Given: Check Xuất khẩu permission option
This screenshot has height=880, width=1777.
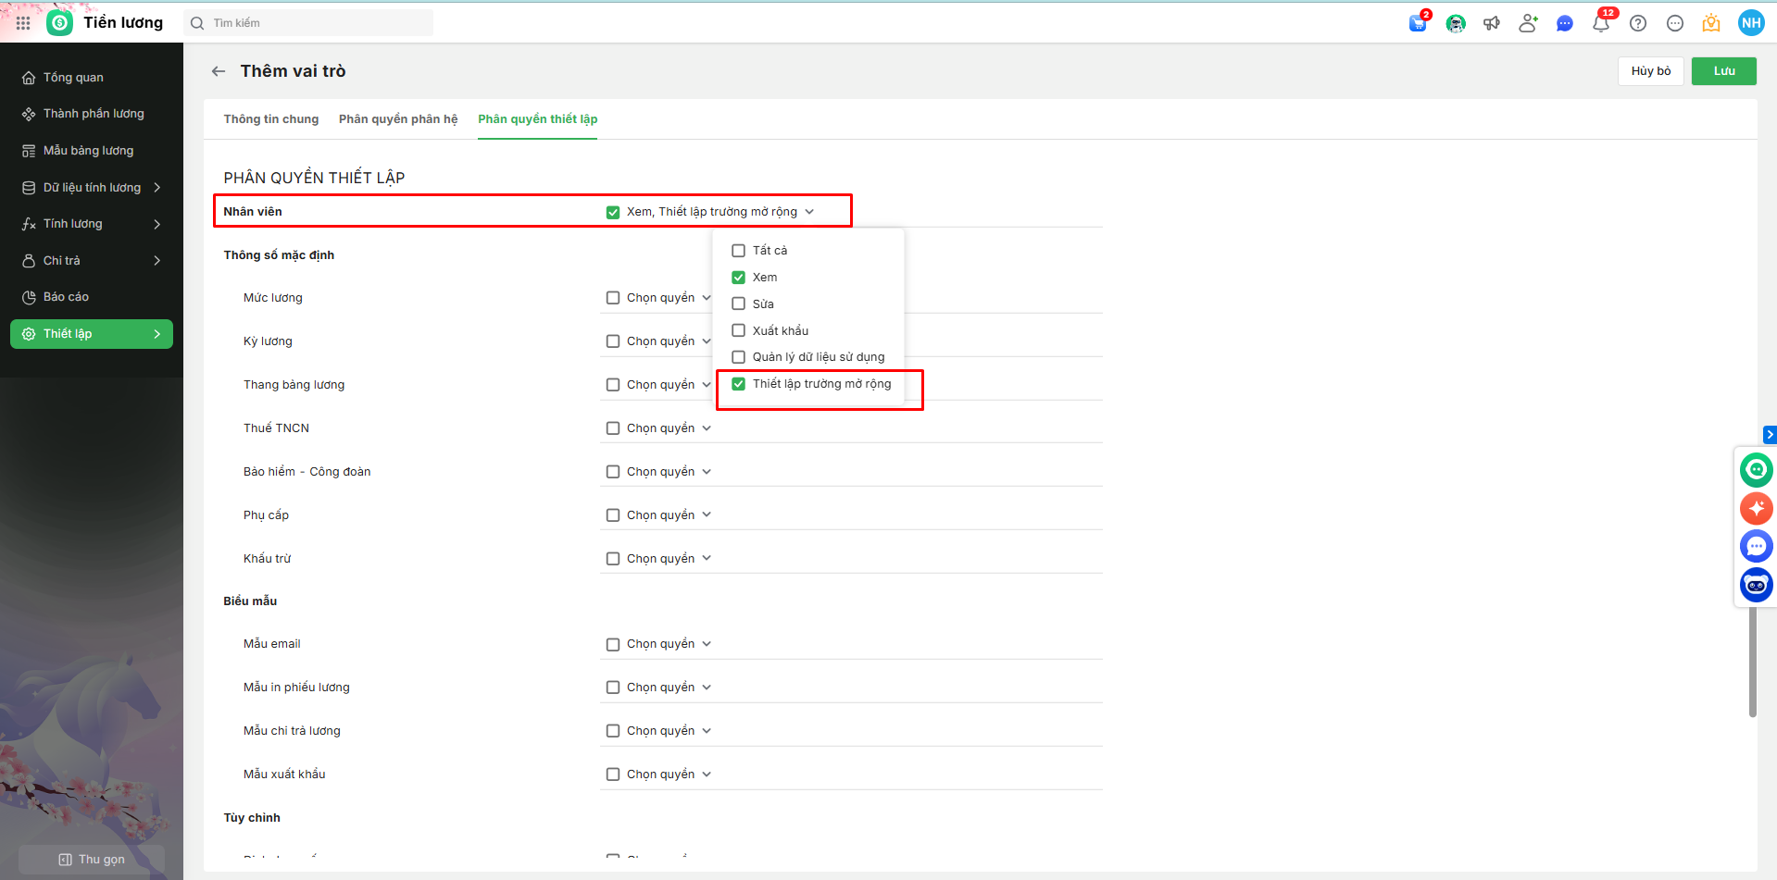Looking at the screenshot, I should coord(738,330).
